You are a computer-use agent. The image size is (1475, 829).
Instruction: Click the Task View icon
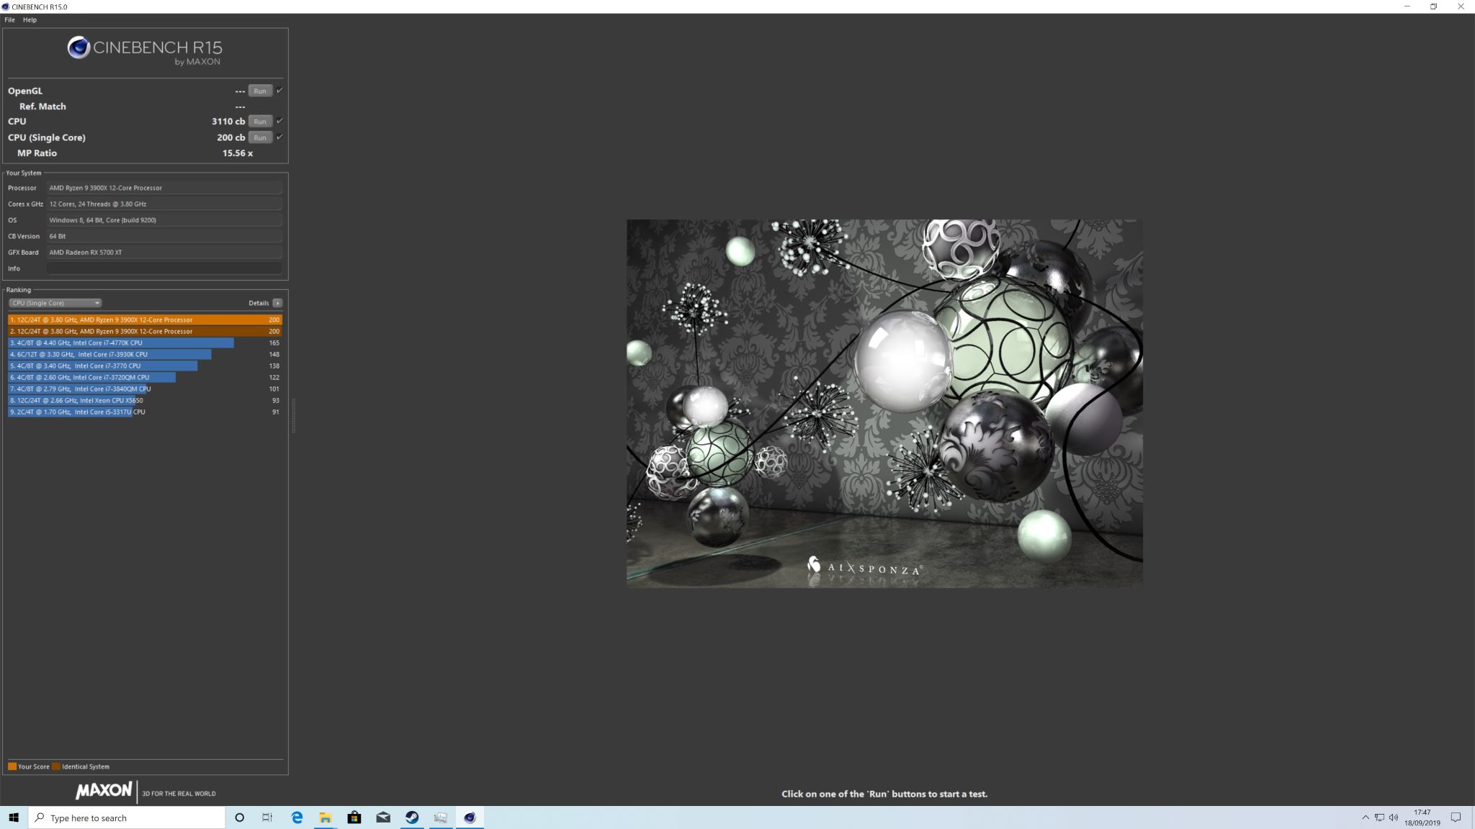267,817
